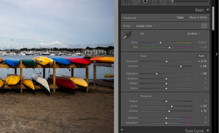This screenshot has height=133, width=219.
Task: Click the Blacks value 0
Action: click(206, 88)
